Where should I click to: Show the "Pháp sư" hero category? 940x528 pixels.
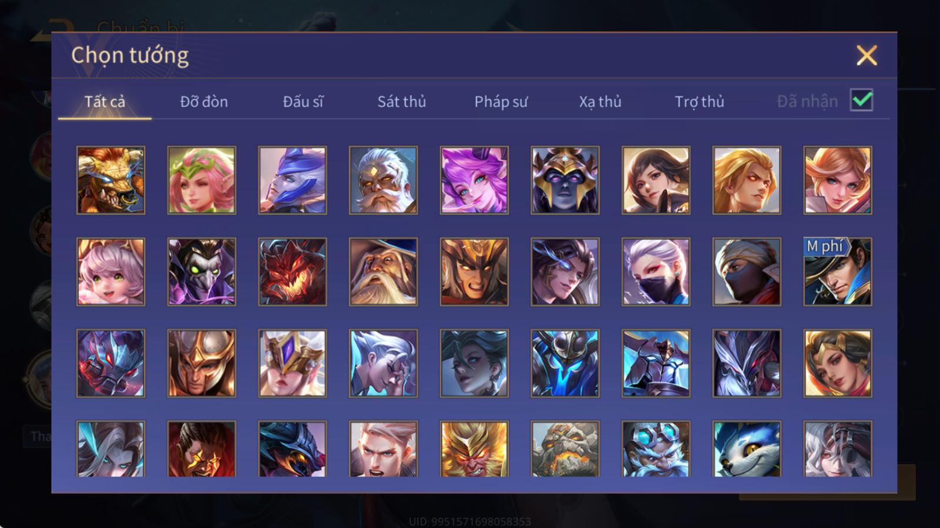coord(501,102)
